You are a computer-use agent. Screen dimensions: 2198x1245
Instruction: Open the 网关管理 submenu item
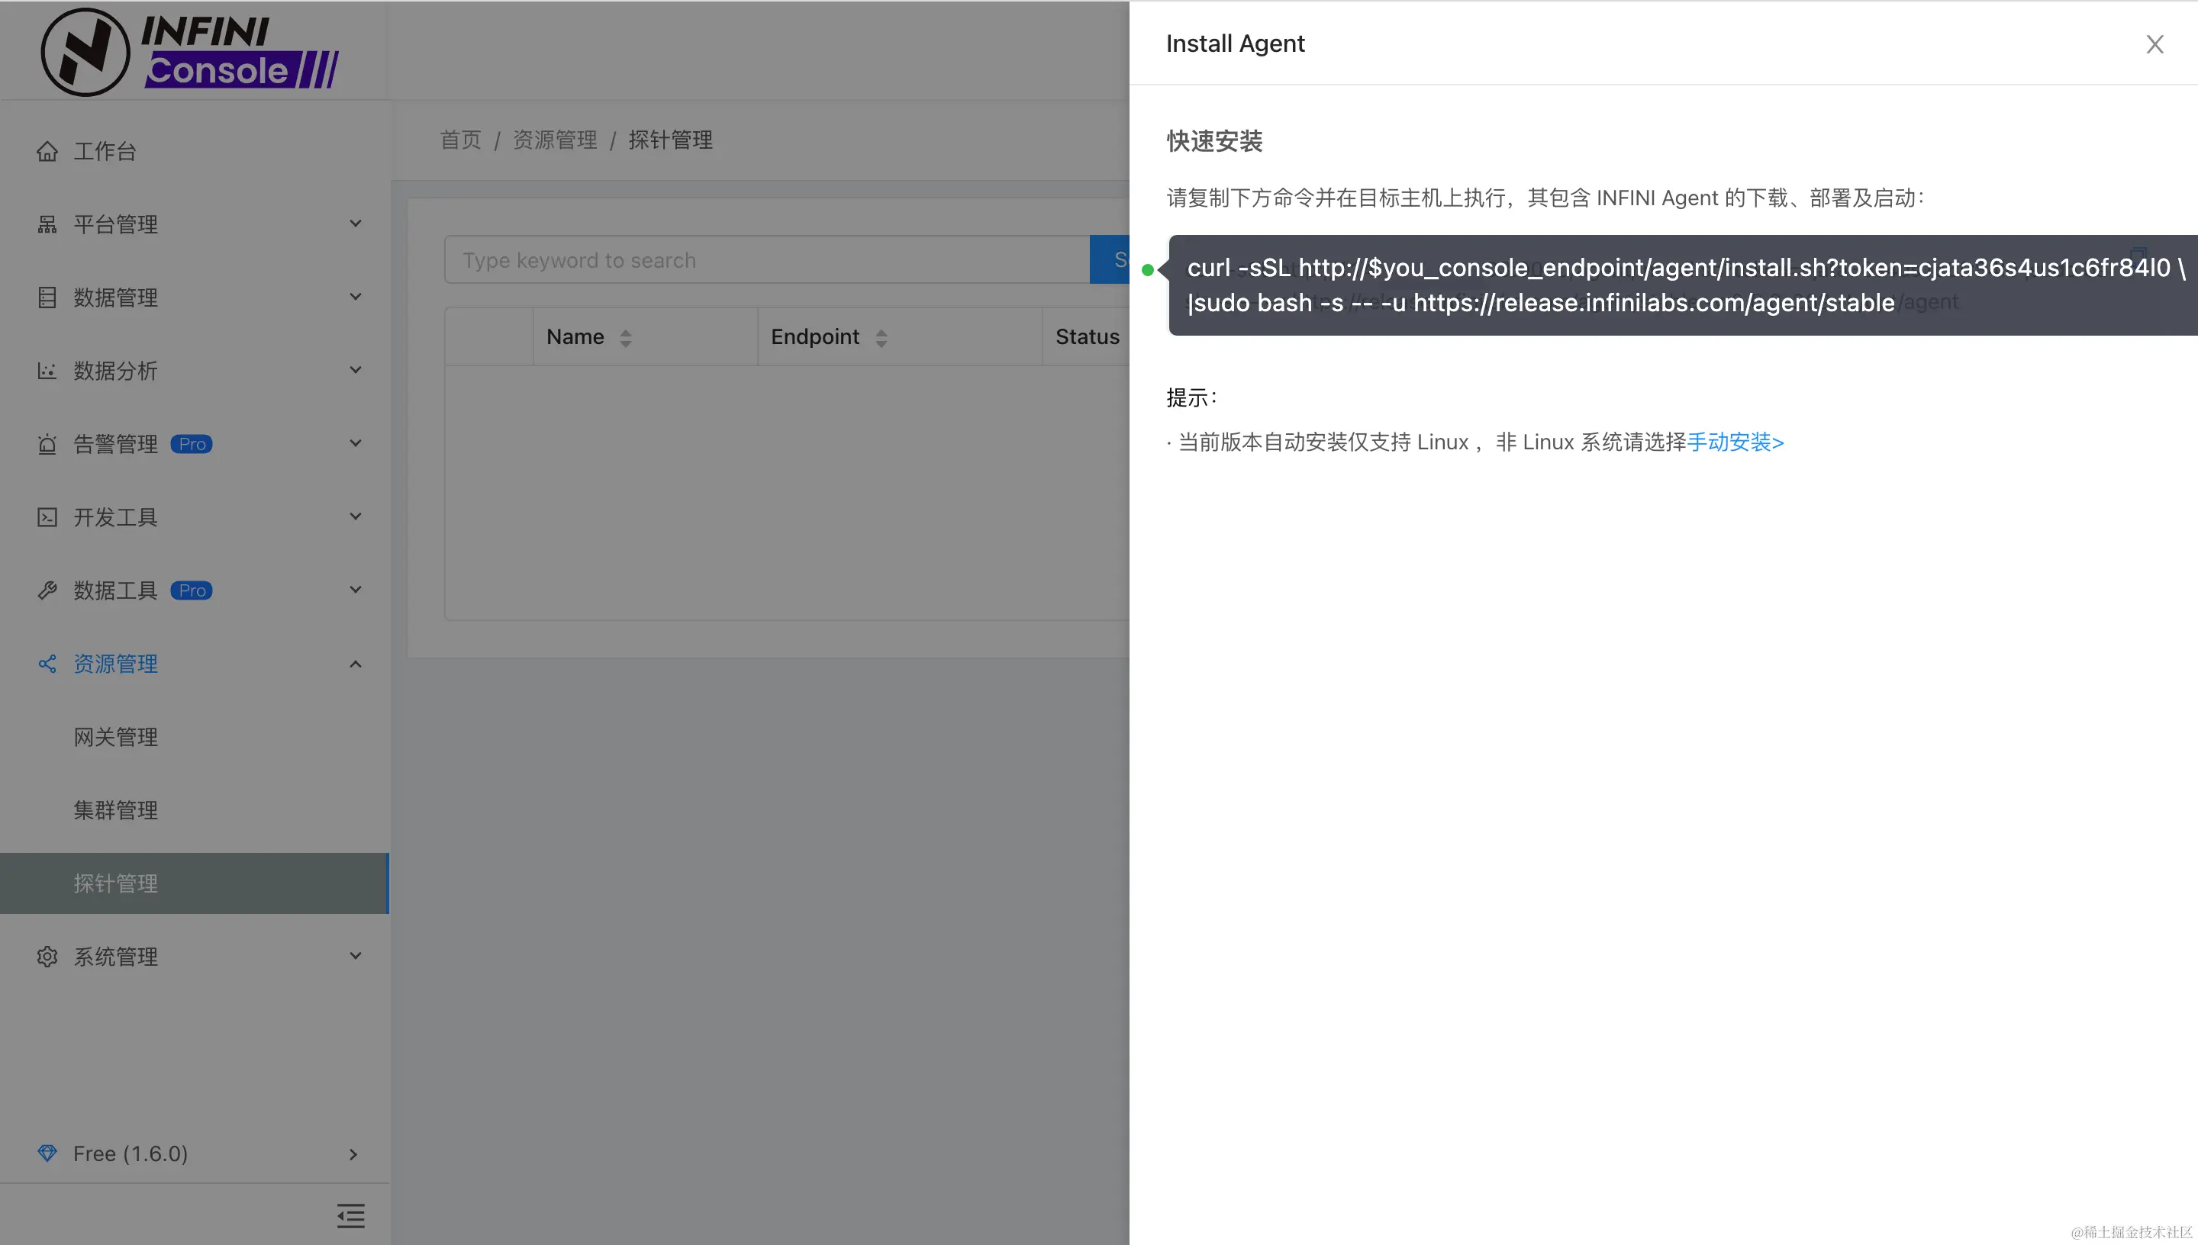tap(115, 737)
